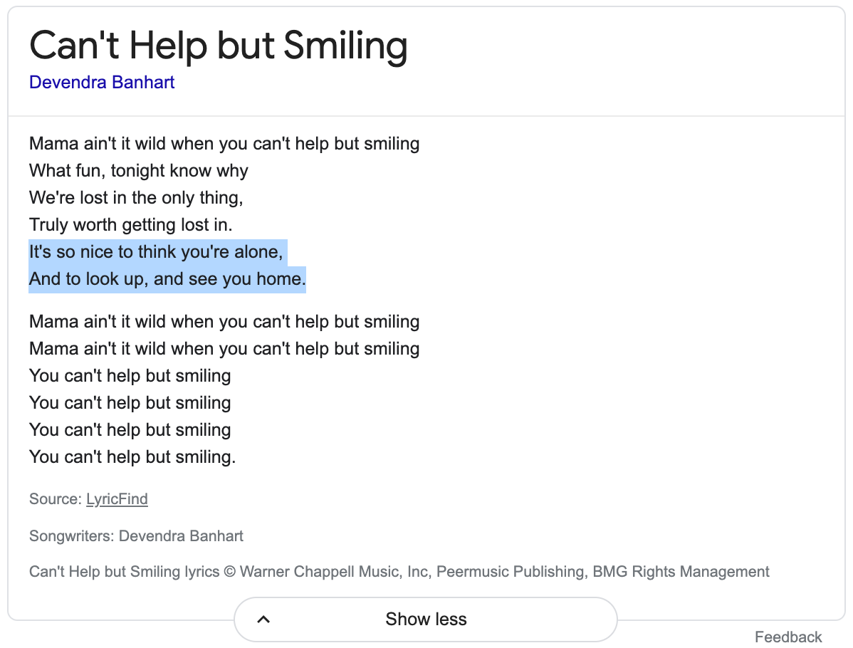Click second-verse first Mama ain't it wild line
The image size is (853, 648).
click(224, 322)
